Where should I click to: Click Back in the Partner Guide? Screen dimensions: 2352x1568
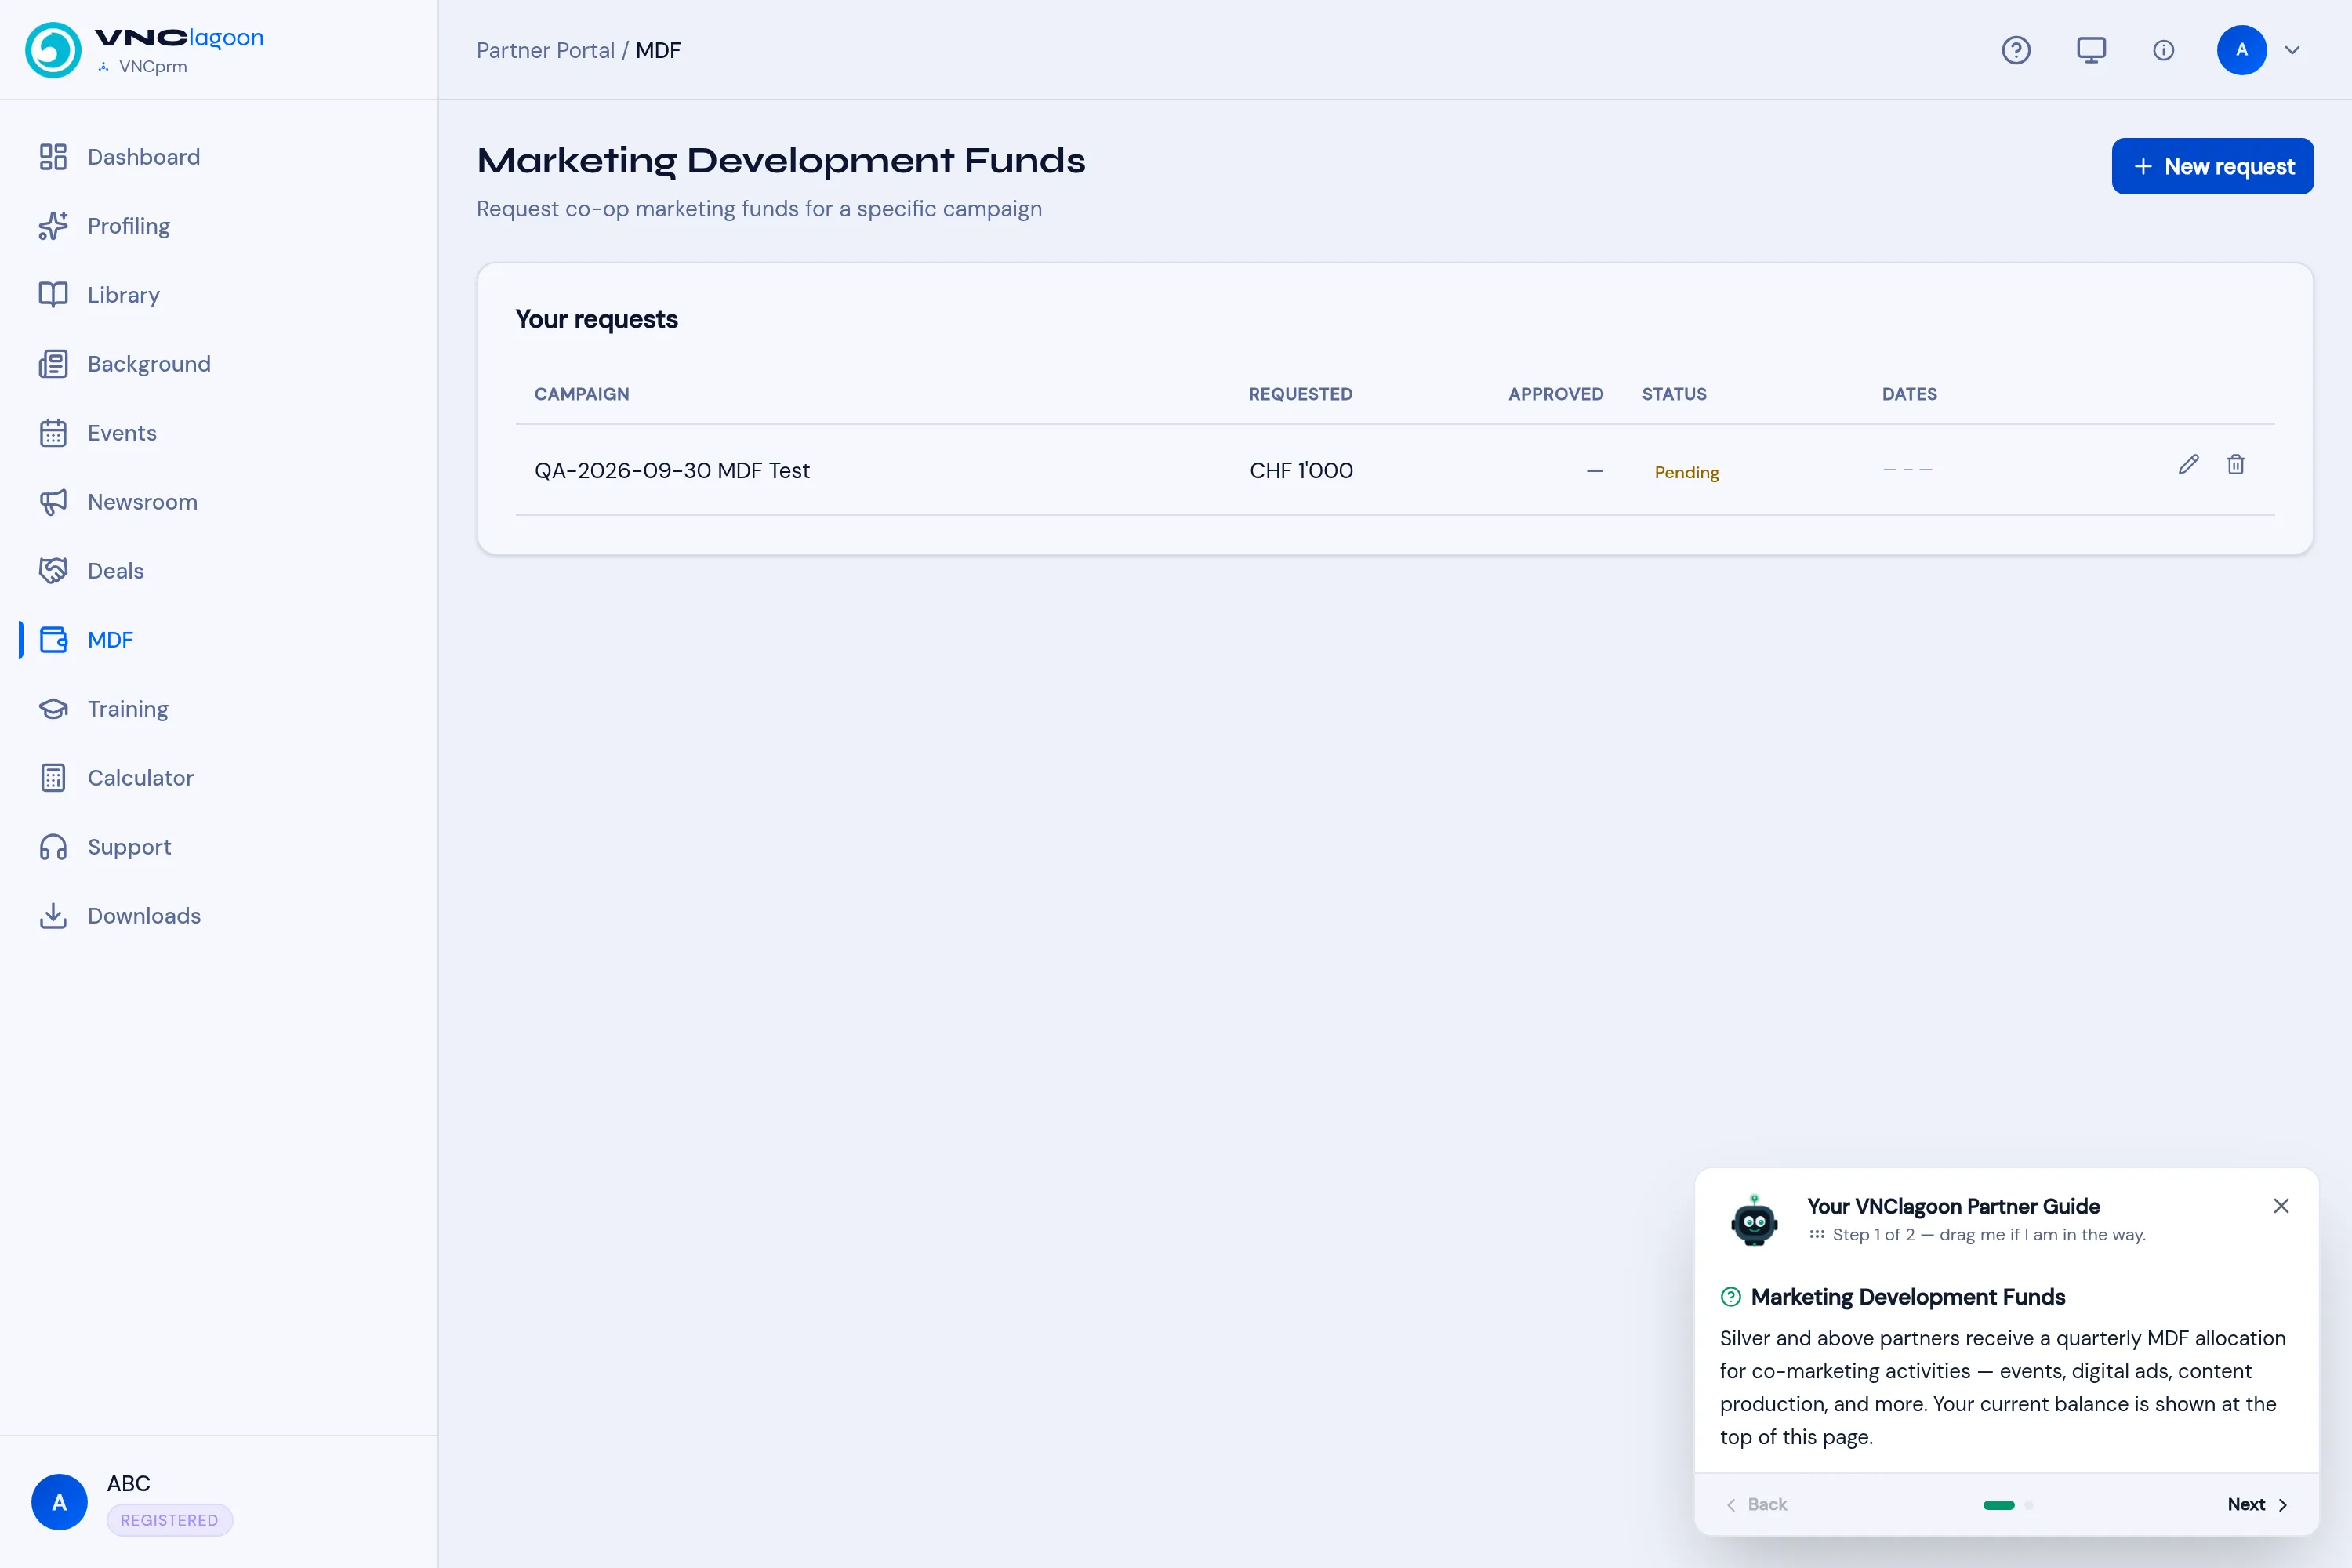pyautogui.click(x=1756, y=1505)
